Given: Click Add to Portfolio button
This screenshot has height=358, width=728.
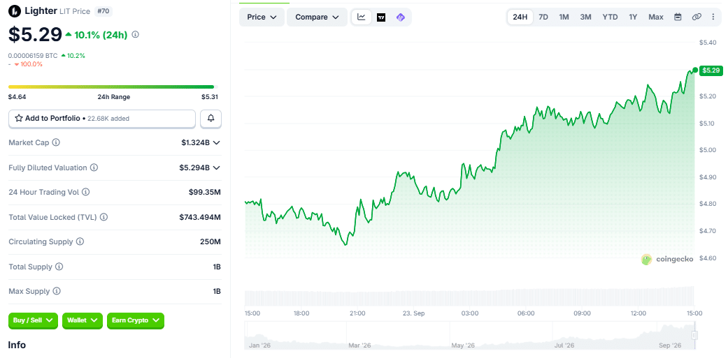Looking at the screenshot, I should [102, 119].
